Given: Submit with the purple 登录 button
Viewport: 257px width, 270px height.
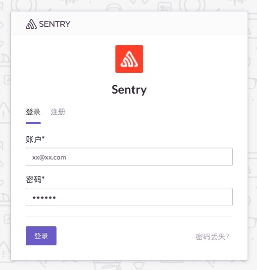Looking at the screenshot, I should coord(41,236).
